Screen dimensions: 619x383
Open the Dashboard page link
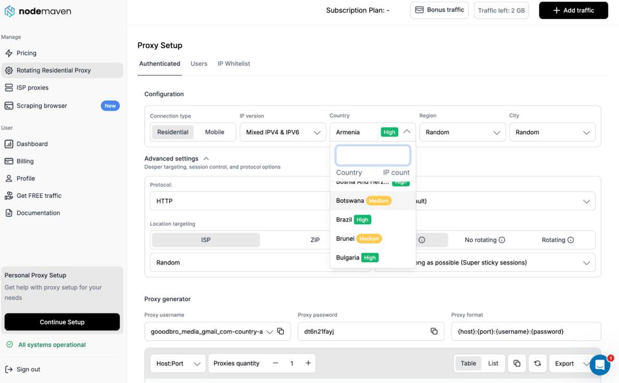click(32, 144)
